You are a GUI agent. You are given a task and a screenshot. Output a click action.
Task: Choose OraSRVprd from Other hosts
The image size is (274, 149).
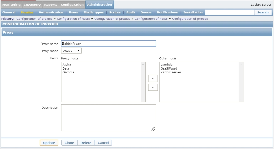click(169, 68)
